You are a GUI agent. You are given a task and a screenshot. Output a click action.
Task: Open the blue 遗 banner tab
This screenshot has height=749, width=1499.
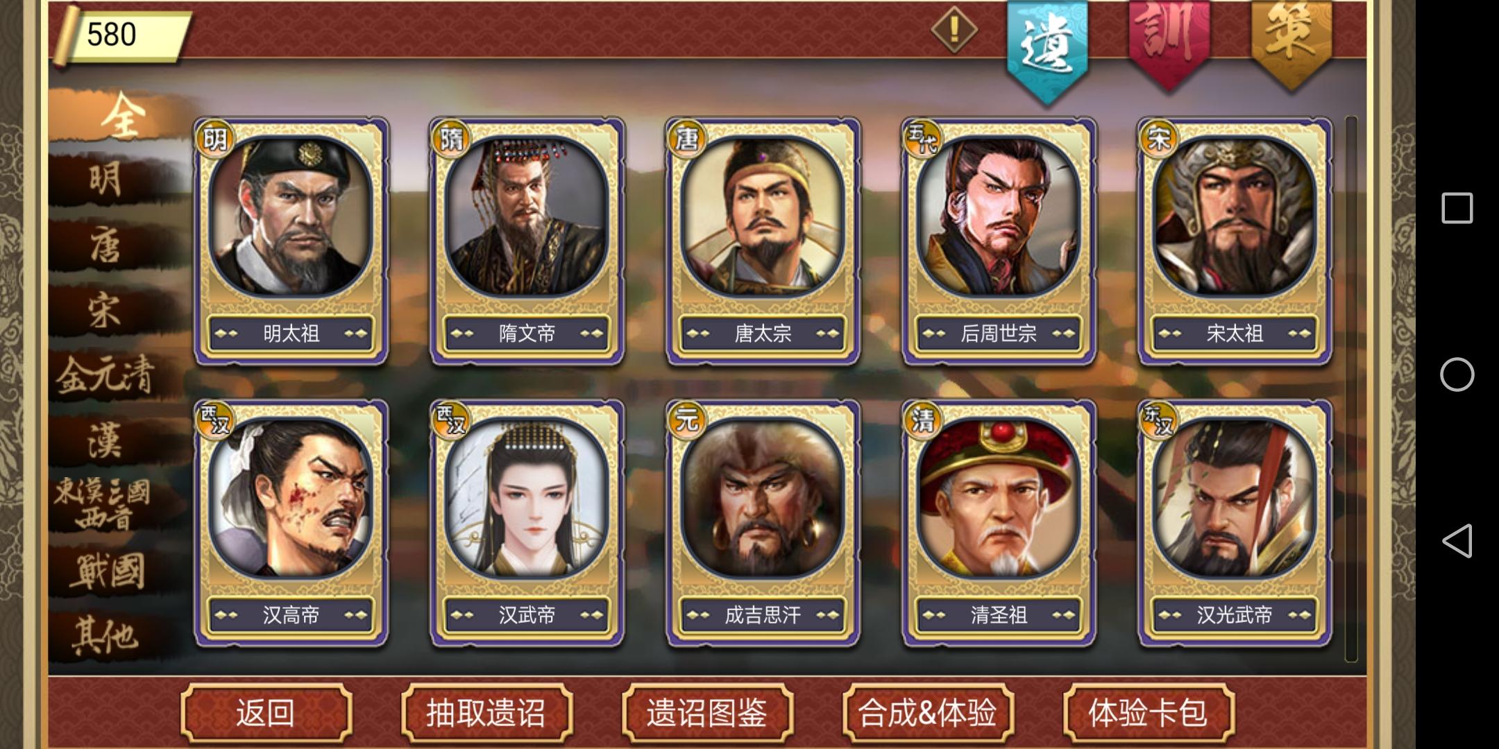tap(1048, 49)
